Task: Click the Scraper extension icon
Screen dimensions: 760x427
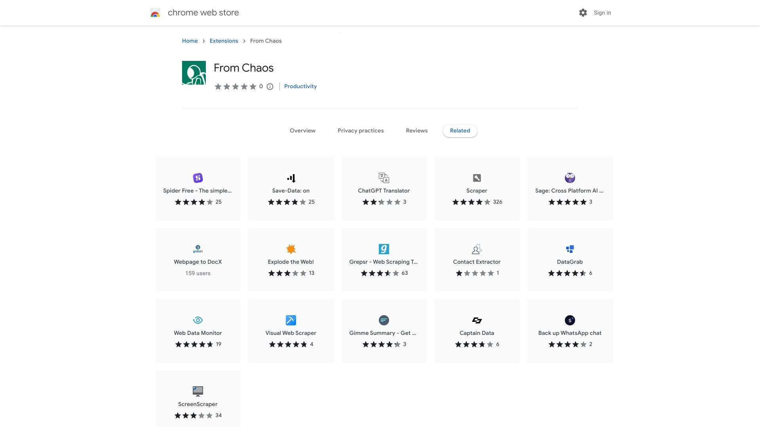Action: 477,178
